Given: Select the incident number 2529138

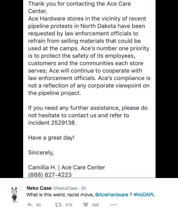Looking at the screenshot, I should pos(63,123).
